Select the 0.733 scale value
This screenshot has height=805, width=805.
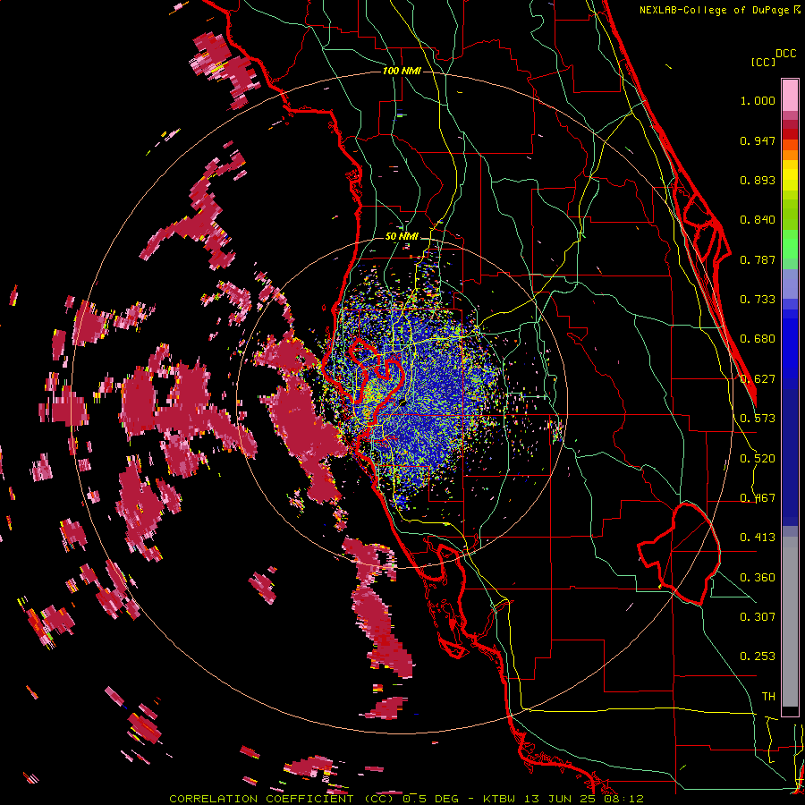click(x=758, y=300)
